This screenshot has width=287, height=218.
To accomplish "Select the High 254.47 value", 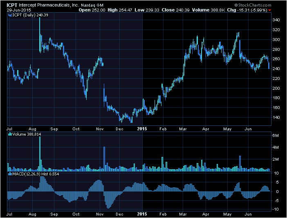I will (120, 10).
